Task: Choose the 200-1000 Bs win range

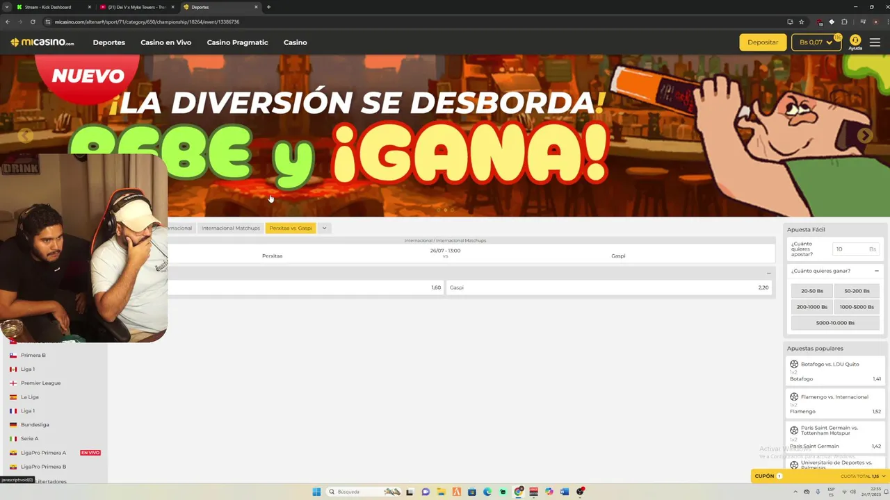Action: point(812,307)
